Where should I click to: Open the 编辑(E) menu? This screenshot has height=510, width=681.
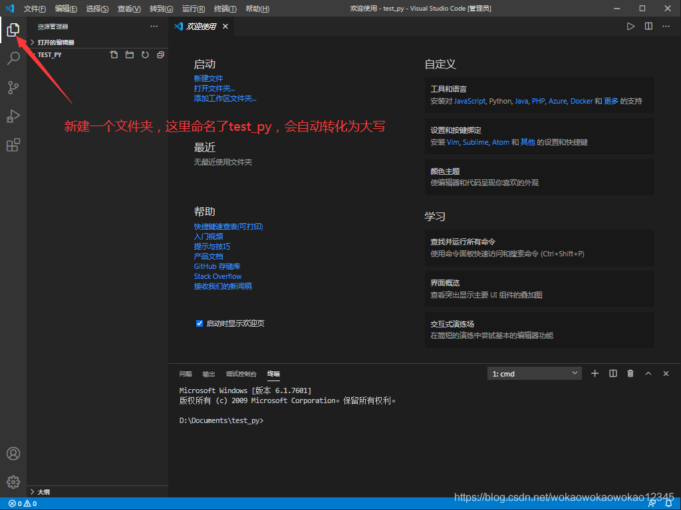[x=66, y=9]
